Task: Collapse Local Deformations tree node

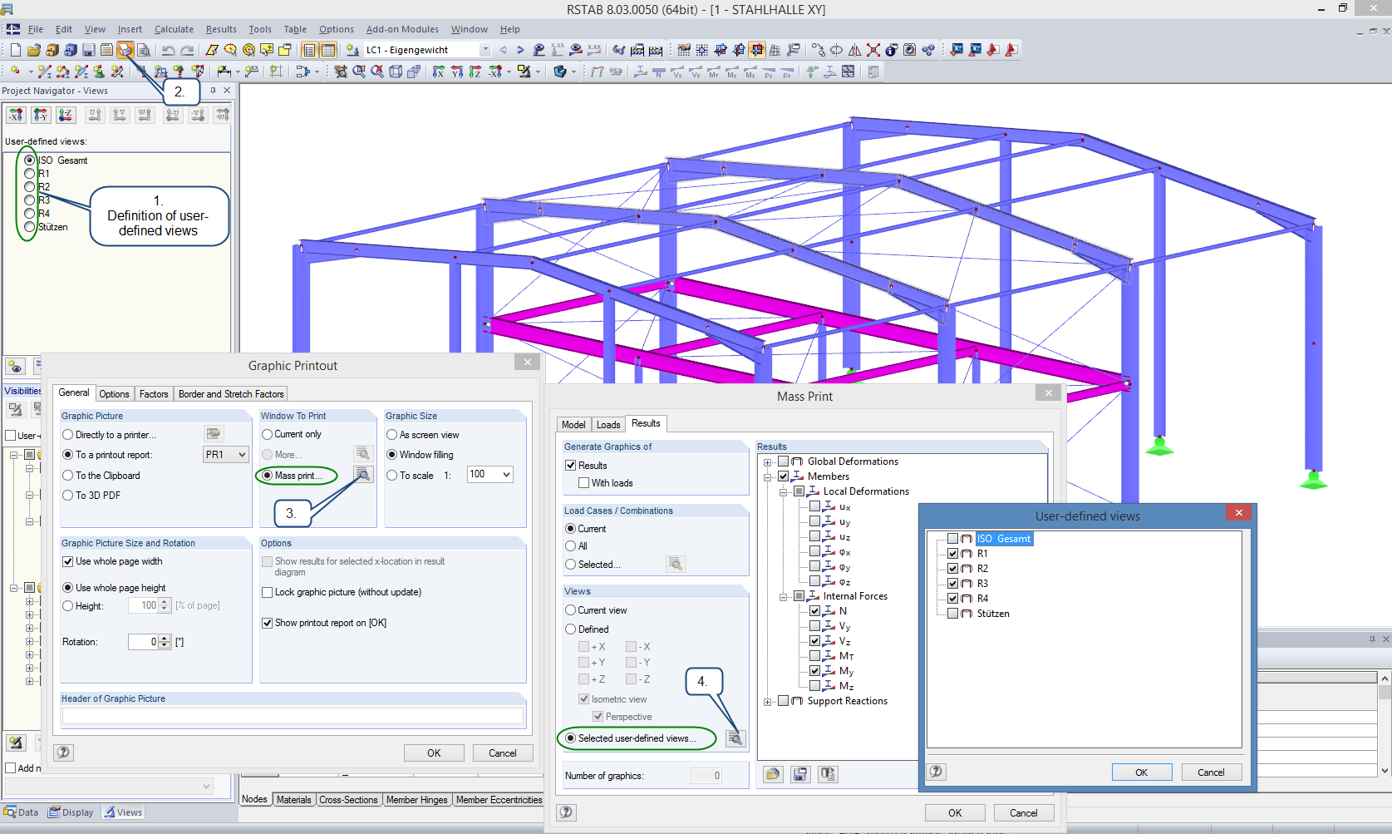Action: 783,492
